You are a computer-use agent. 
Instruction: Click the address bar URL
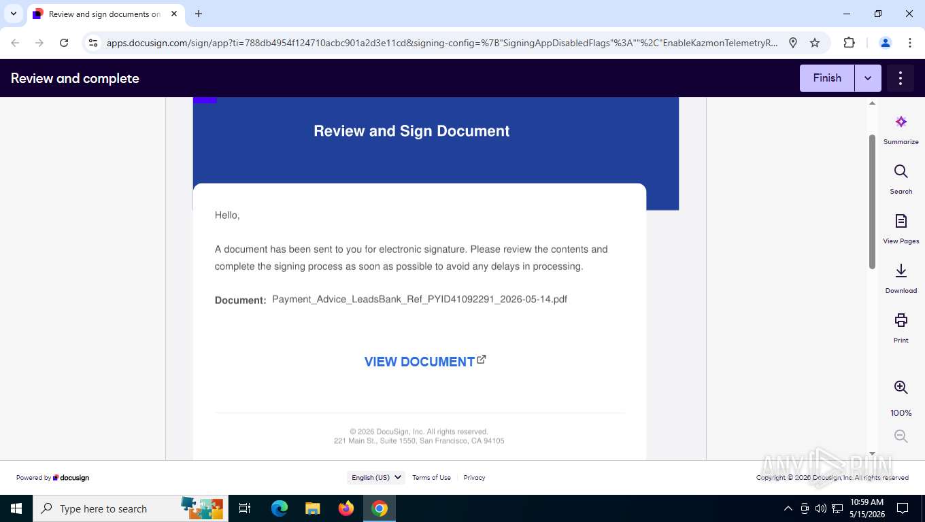point(442,43)
